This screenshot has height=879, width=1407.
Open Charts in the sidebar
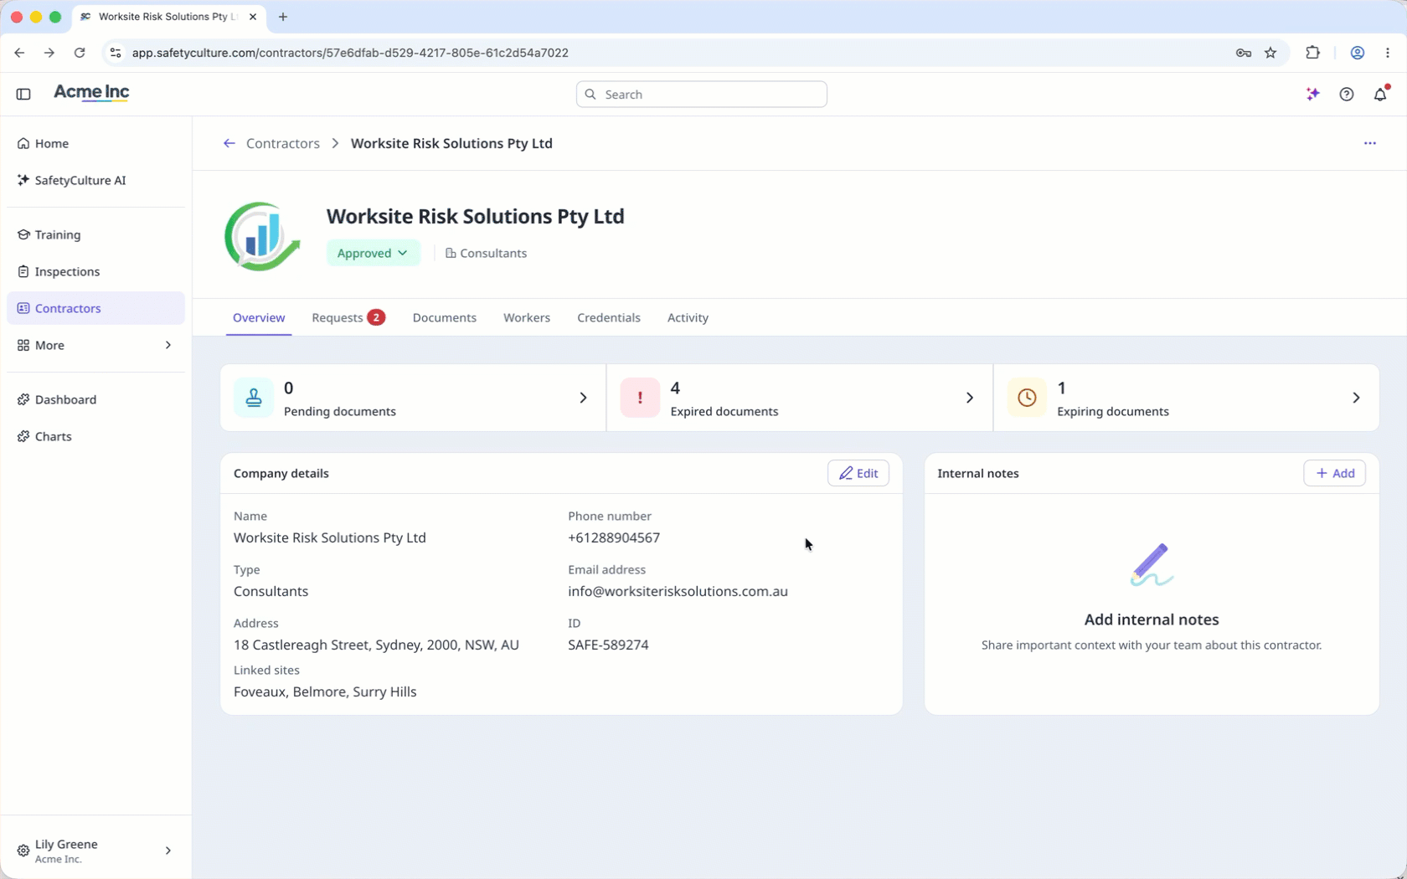click(x=95, y=436)
